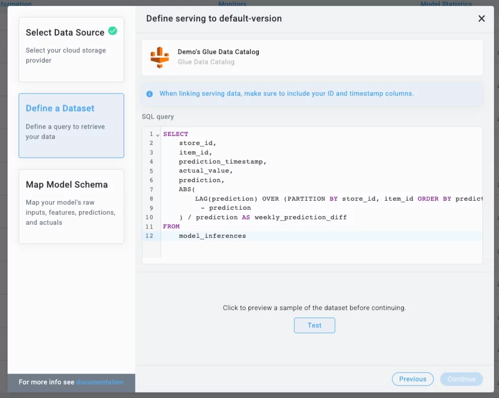Click the Glue Data Catalog AWS icon
Image resolution: width=499 pixels, height=398 pixels.
[x=159, y=57]
